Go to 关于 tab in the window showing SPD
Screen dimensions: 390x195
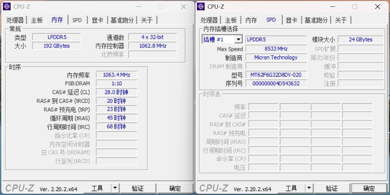[x=341, y=20]
